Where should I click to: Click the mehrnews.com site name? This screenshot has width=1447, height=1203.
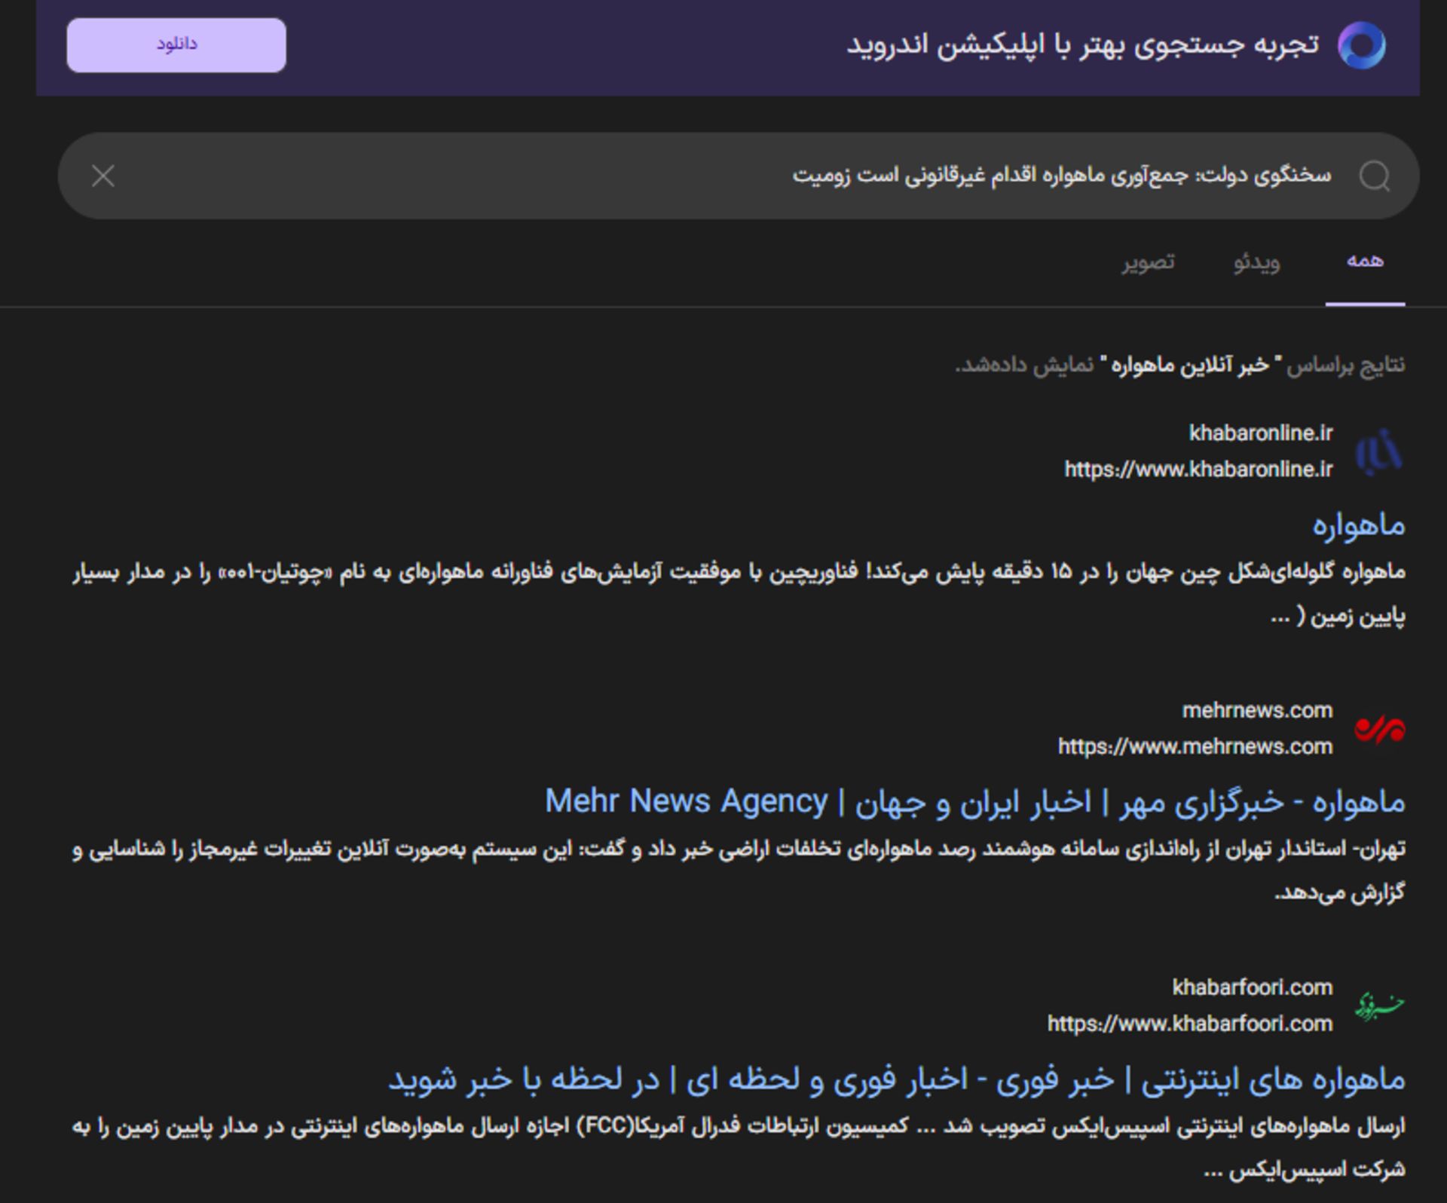pyautogui.click(x=1256, y=710)
